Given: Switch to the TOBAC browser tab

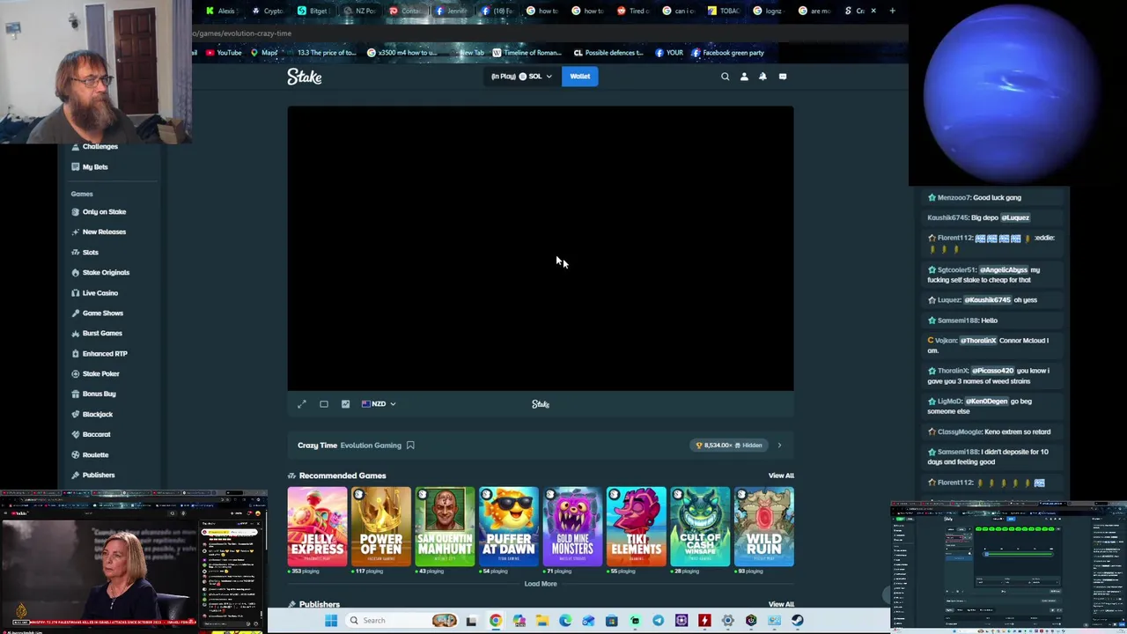Looking at the screenshot, I should tap(724, 11).
